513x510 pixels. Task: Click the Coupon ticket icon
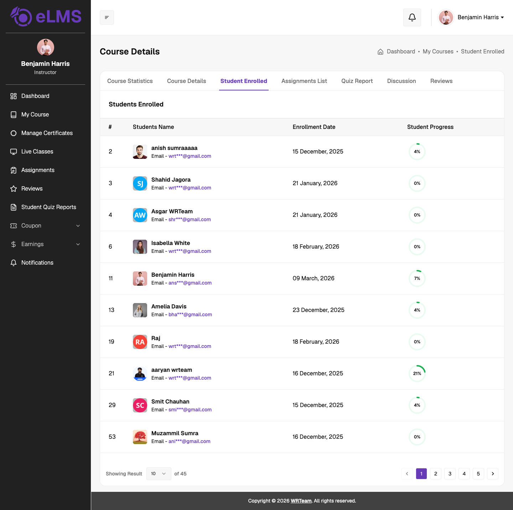click(x=14, y=226)
